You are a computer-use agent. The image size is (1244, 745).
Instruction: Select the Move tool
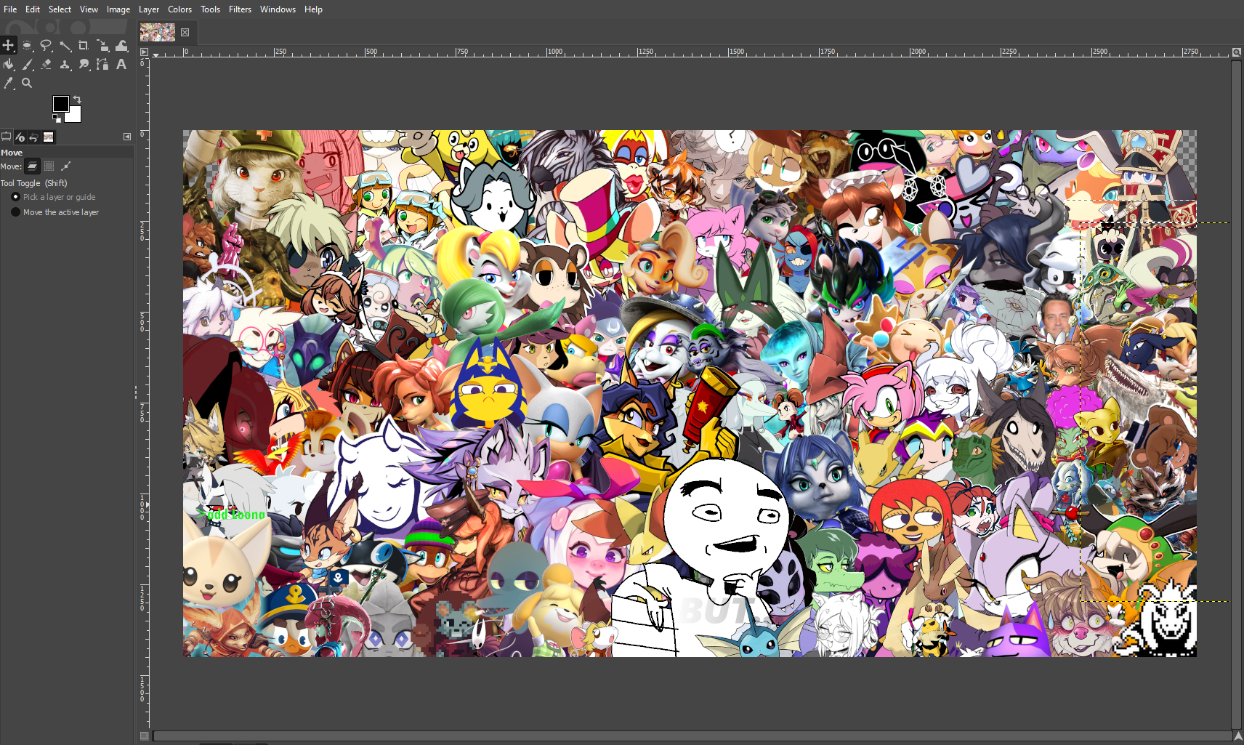[8, 45]
